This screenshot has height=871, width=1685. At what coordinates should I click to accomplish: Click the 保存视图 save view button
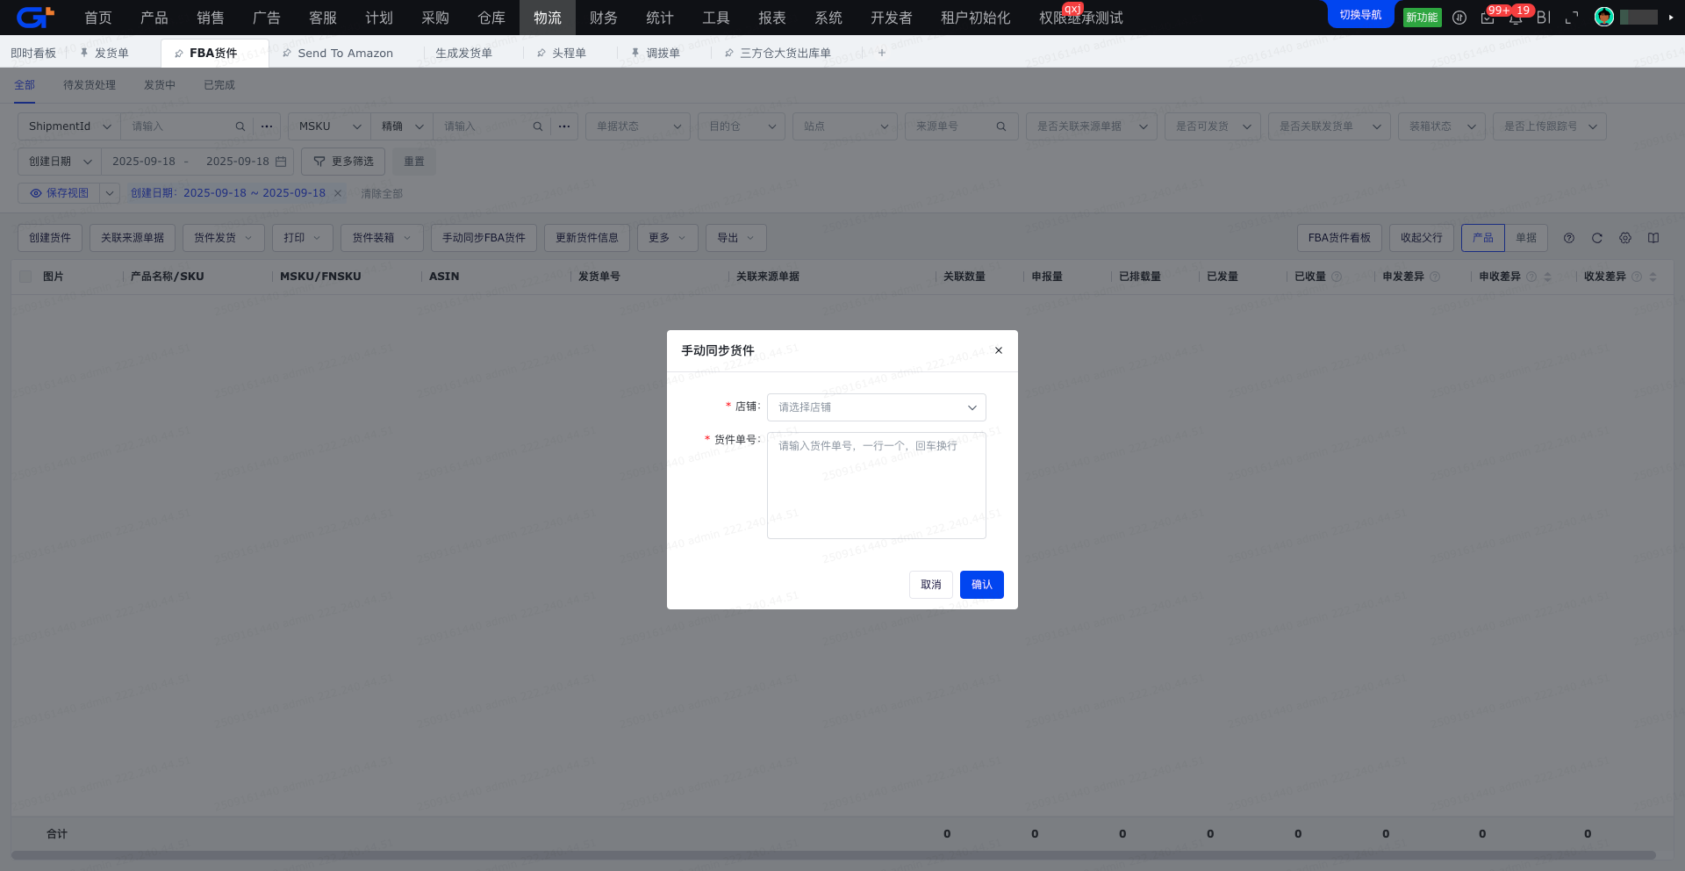[x=59, y=193]
